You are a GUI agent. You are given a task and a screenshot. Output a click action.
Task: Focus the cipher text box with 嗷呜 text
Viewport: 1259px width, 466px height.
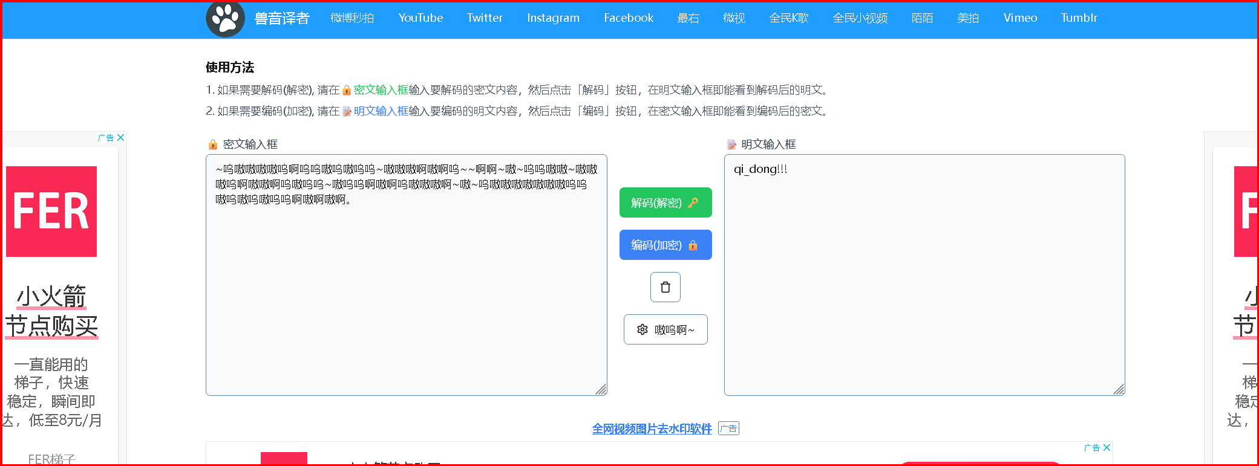(x=407, y=275)
